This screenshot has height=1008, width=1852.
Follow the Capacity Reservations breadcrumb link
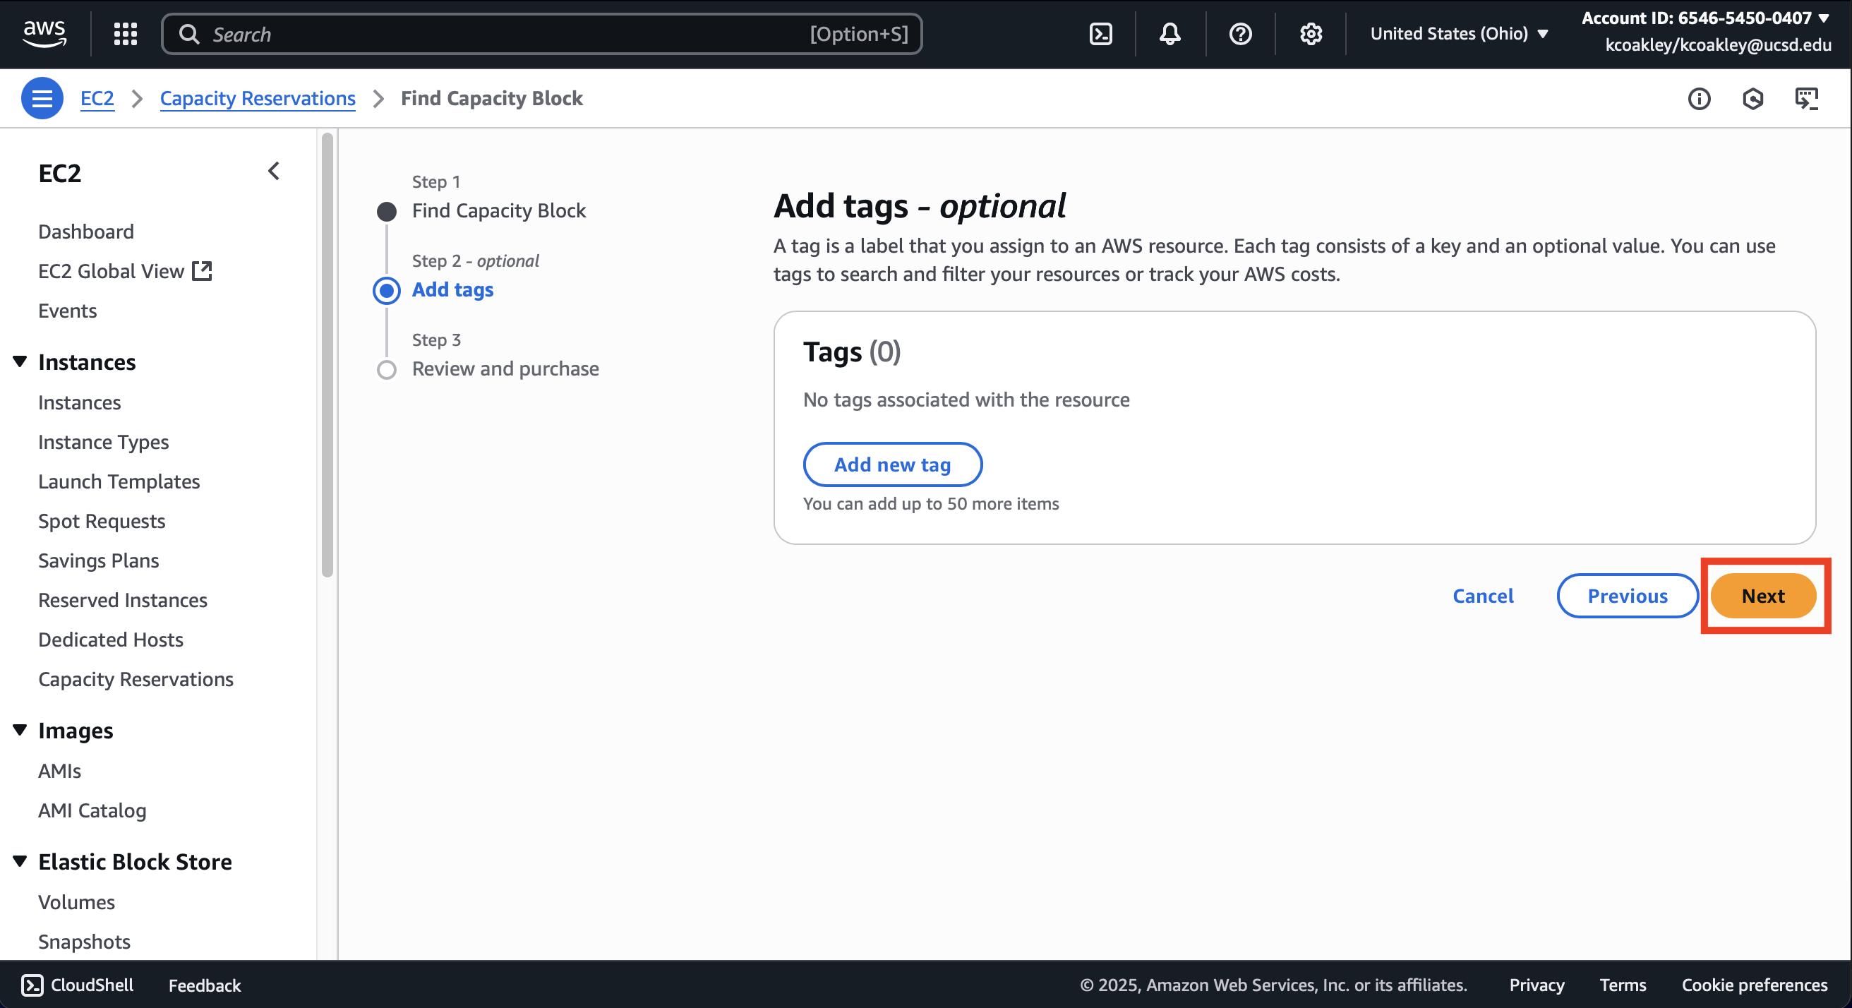click(258, 99)
